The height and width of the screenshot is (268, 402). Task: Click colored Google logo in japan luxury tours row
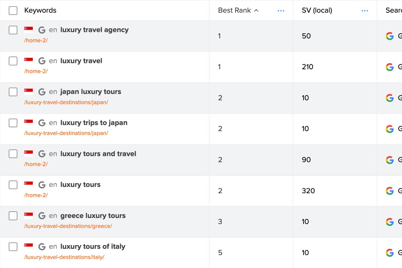pos(390,98)
